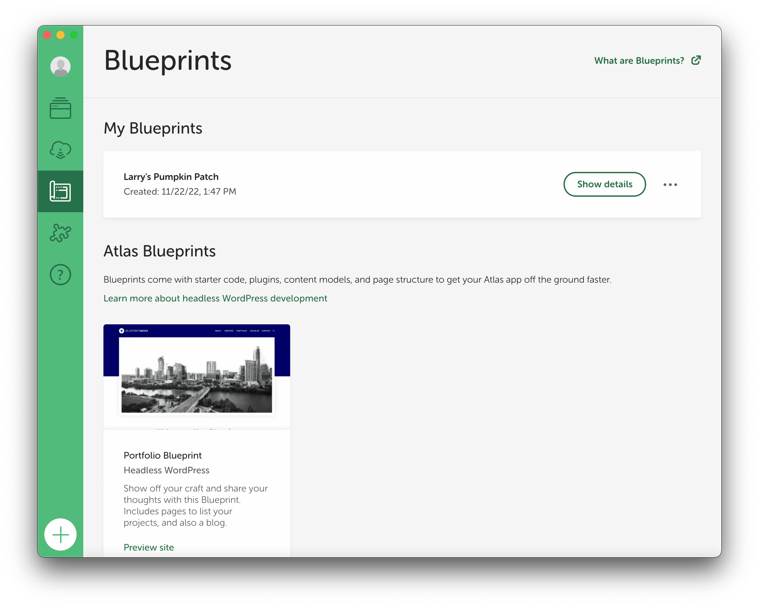759x607 pixels.
Task: Click the My Blueprints heading
Action: [153, 128]
